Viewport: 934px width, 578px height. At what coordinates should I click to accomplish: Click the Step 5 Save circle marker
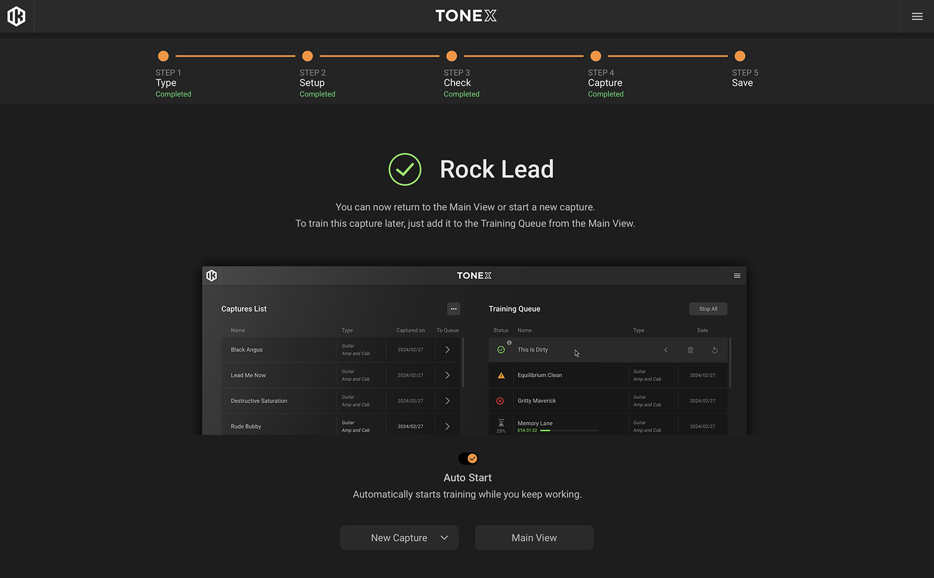(740, 56)
